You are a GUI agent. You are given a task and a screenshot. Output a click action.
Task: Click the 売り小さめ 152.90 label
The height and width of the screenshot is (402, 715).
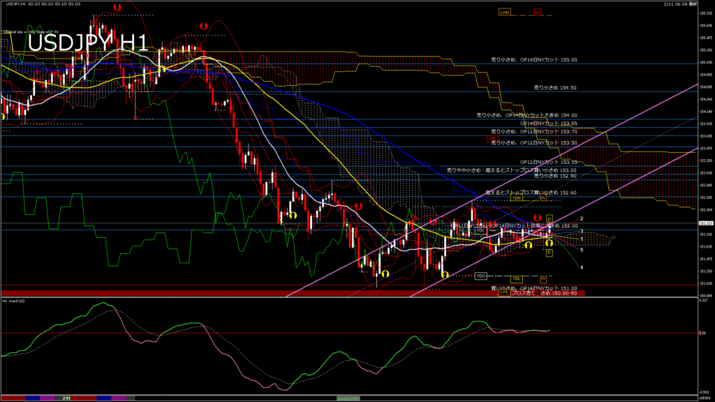tap(555, 175)
